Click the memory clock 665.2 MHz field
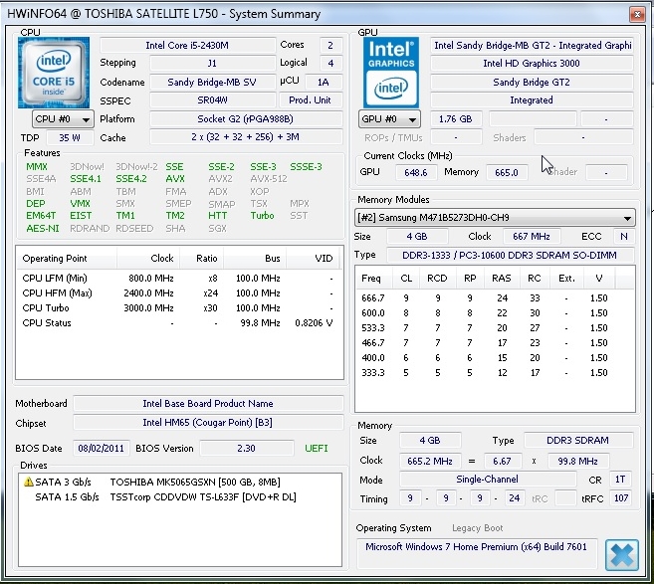This screenshot has width=654, height=584. coord(430,461)
